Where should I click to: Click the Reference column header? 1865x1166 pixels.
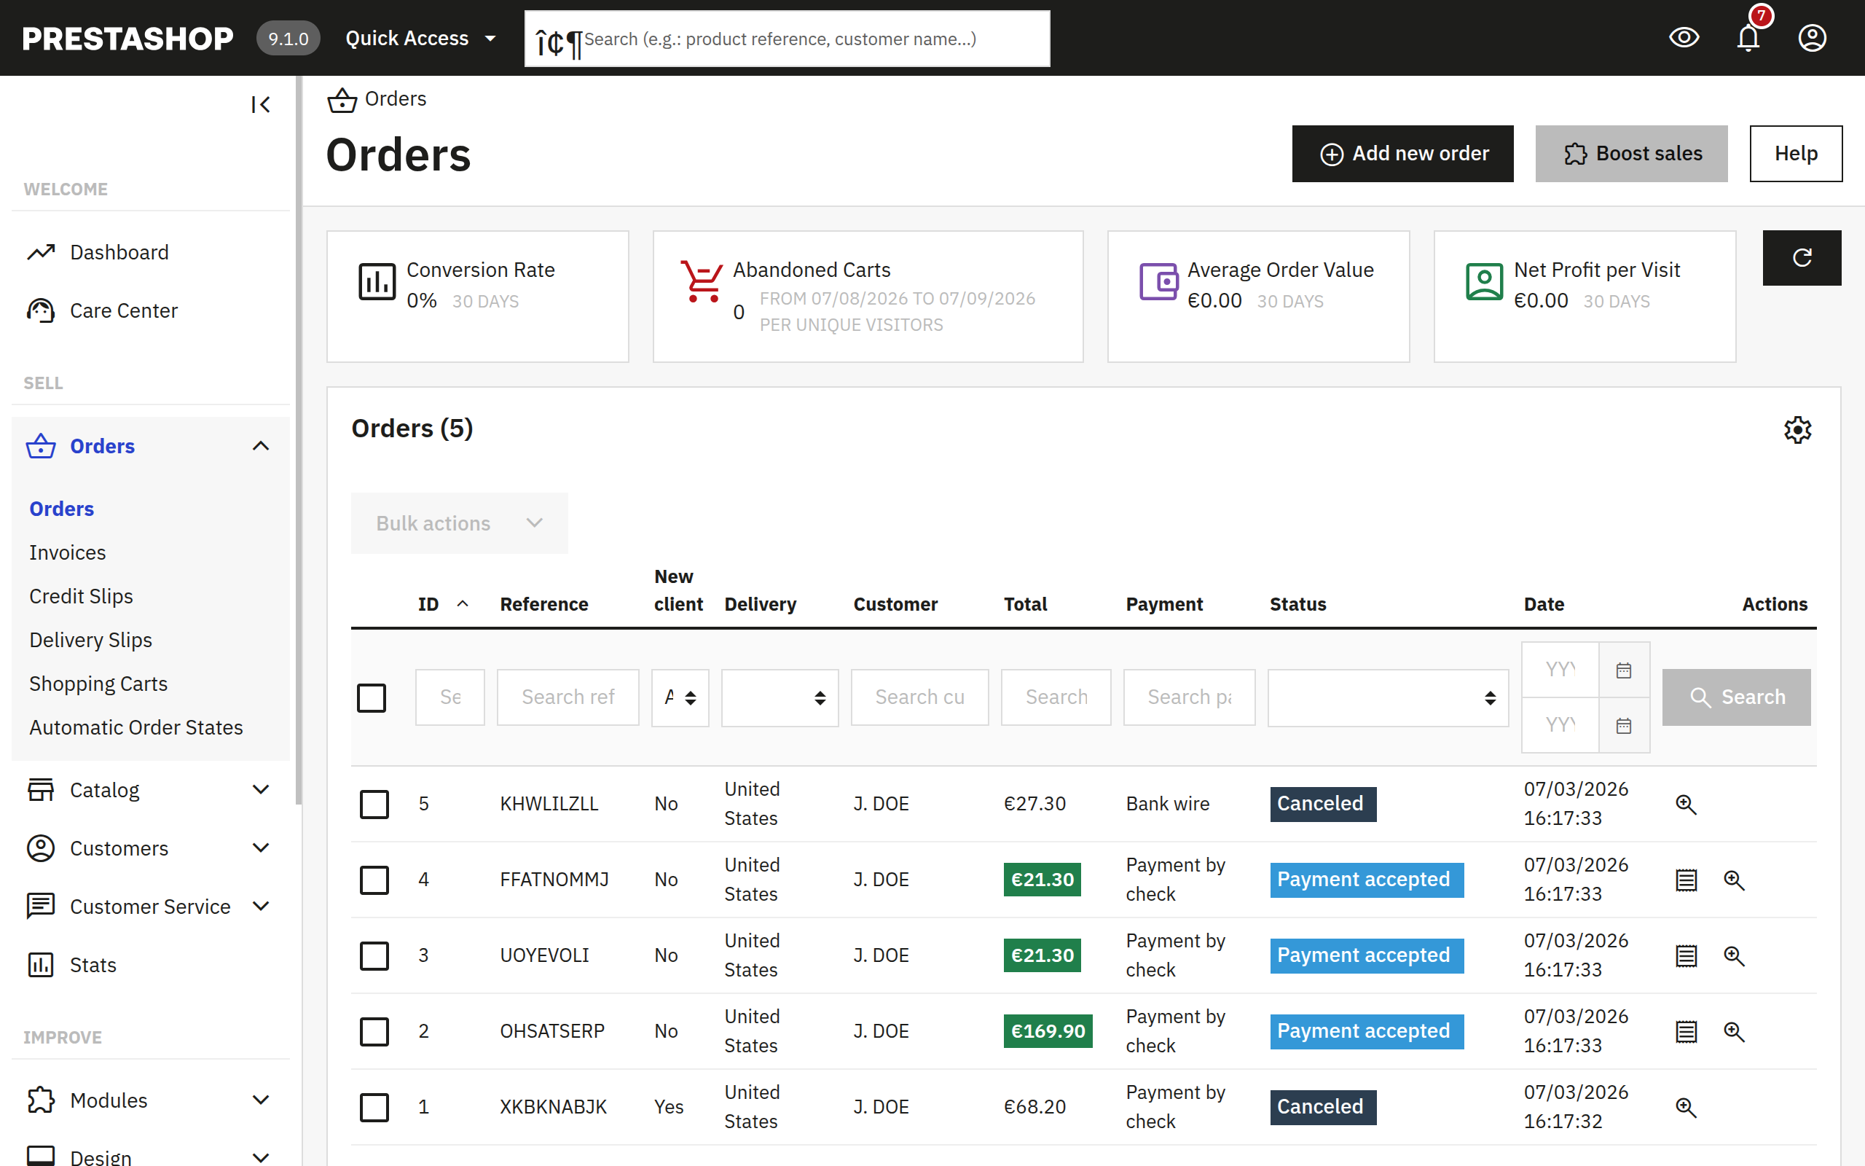[x=543, y=604]
